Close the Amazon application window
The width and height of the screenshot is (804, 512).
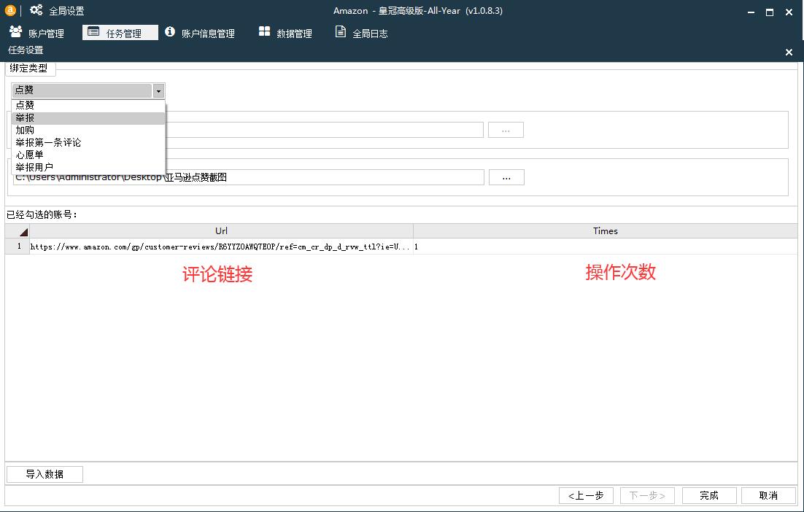(x=789, y=12)
